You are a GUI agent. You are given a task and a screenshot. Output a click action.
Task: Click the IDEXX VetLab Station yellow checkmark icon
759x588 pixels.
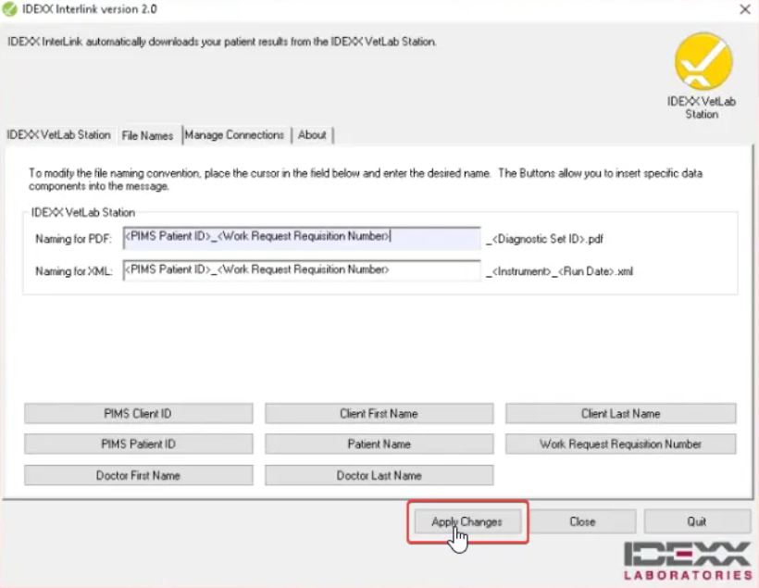[703, 61]
